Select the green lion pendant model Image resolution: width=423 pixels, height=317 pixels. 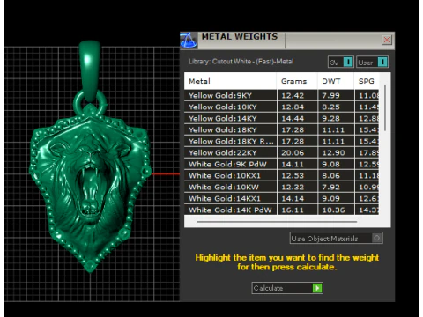click(x=90, y=188)
